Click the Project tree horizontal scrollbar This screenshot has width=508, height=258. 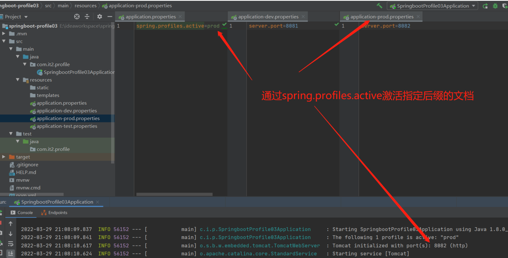(x=32, y=194)
